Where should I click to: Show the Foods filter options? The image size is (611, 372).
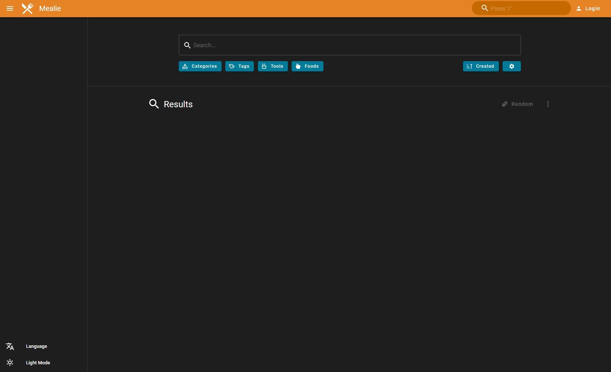tap(307, 66)
